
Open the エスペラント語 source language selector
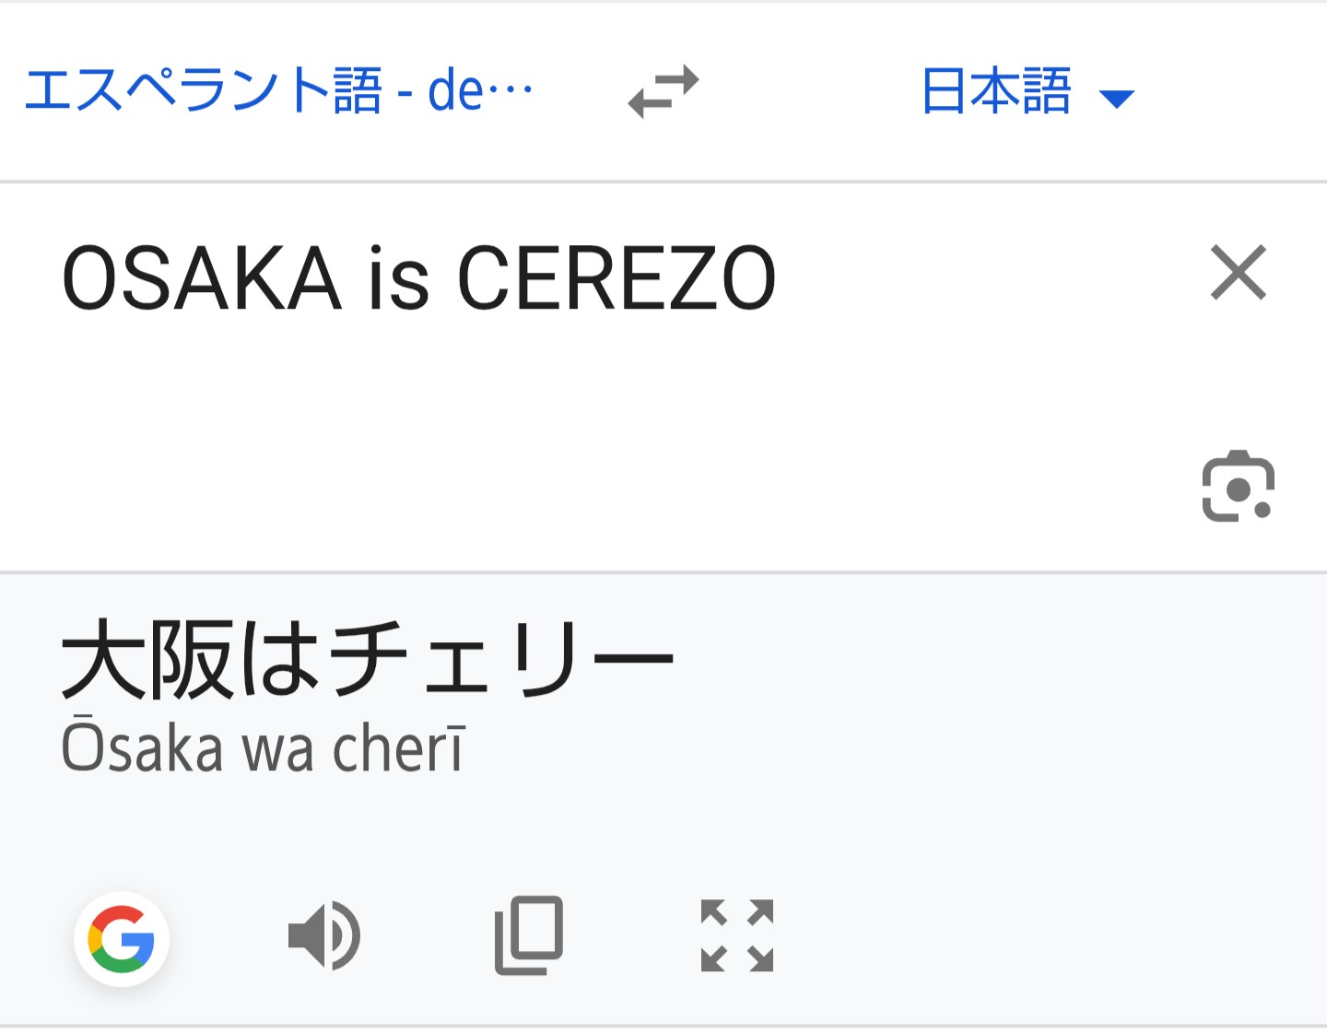tap(278, 91)
